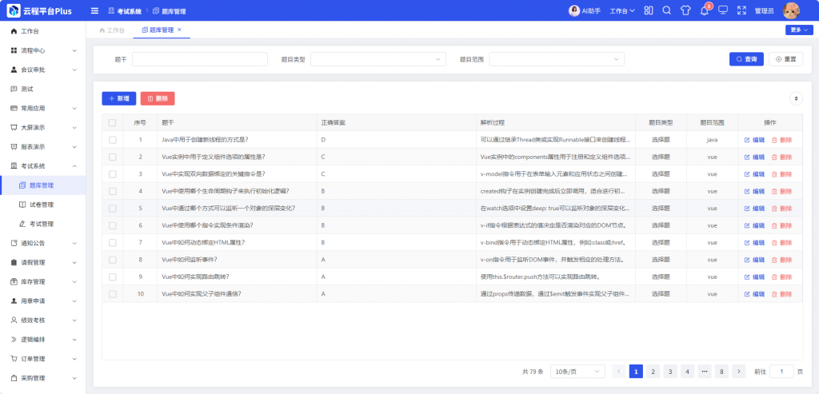Switch to the 工作台 tab
The height and width of the screenshot is (394, 819).
[x=112, y=30]
